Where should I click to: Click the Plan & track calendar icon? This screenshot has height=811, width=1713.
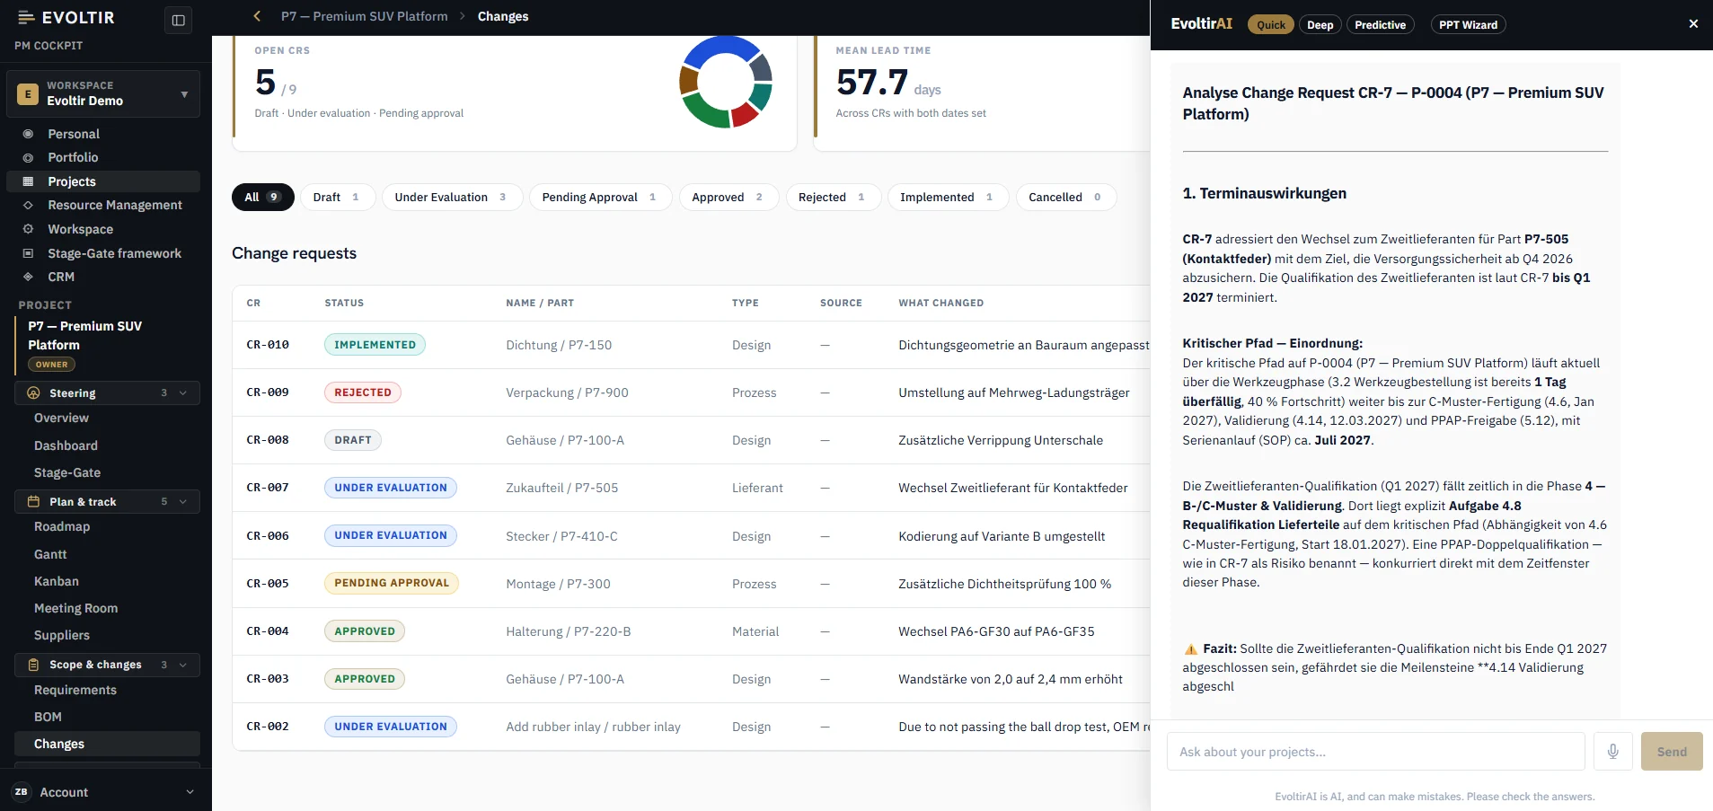click(33, 502)
